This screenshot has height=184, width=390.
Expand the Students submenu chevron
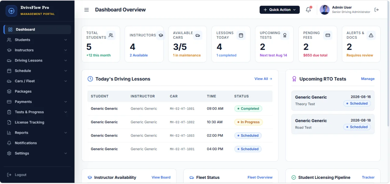click(x=66, y=40)
